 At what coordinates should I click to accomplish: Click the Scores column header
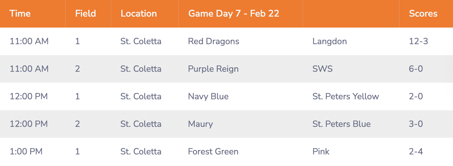click(x=423, y=14)
